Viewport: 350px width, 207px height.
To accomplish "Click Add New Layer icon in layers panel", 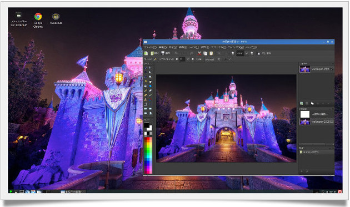I will tap(302, 103).
